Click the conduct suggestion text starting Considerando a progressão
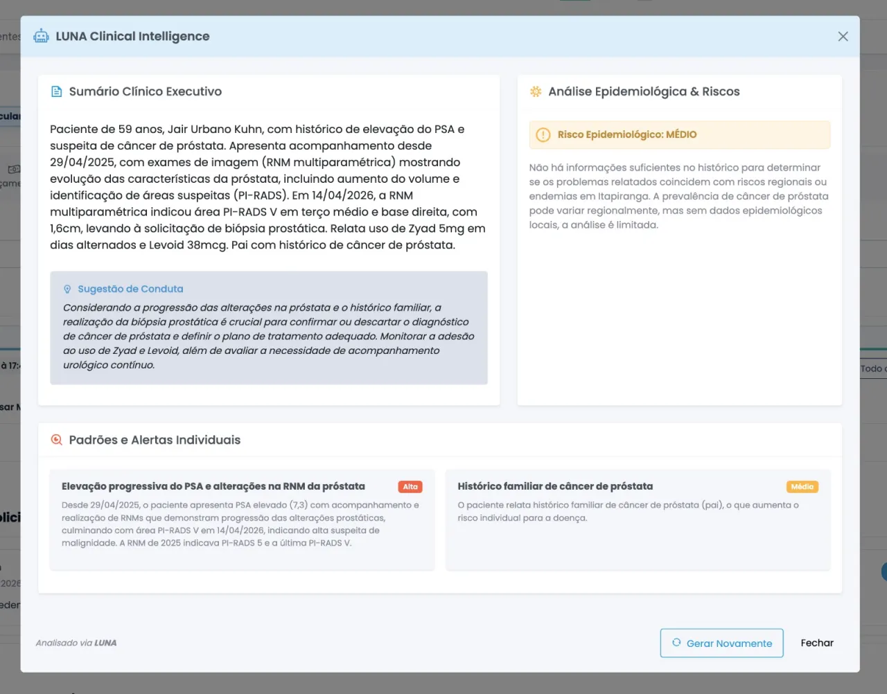The image size is (887, 694). 269,336
